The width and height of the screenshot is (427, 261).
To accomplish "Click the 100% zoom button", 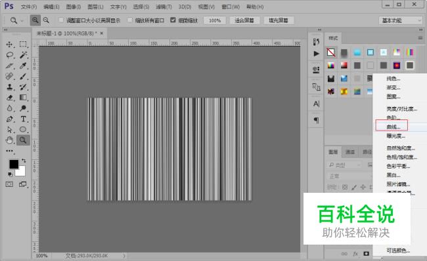I will [215, 20].
